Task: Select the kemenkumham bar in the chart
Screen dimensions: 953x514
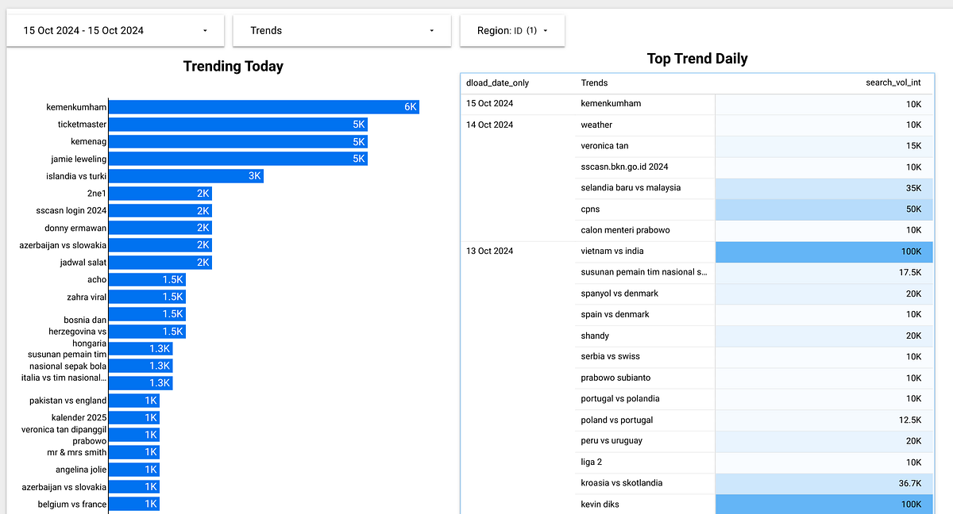Action: click(x=262, y=106)
